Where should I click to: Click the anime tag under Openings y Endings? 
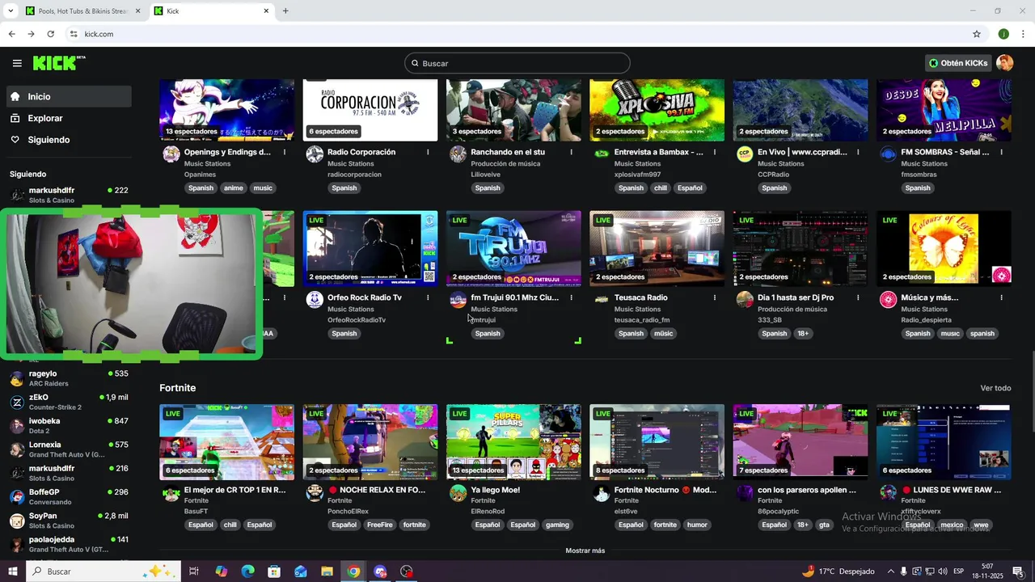233,188
